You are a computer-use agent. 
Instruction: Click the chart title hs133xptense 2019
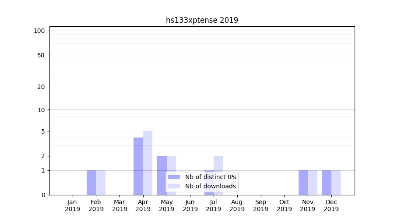point(202,20)
